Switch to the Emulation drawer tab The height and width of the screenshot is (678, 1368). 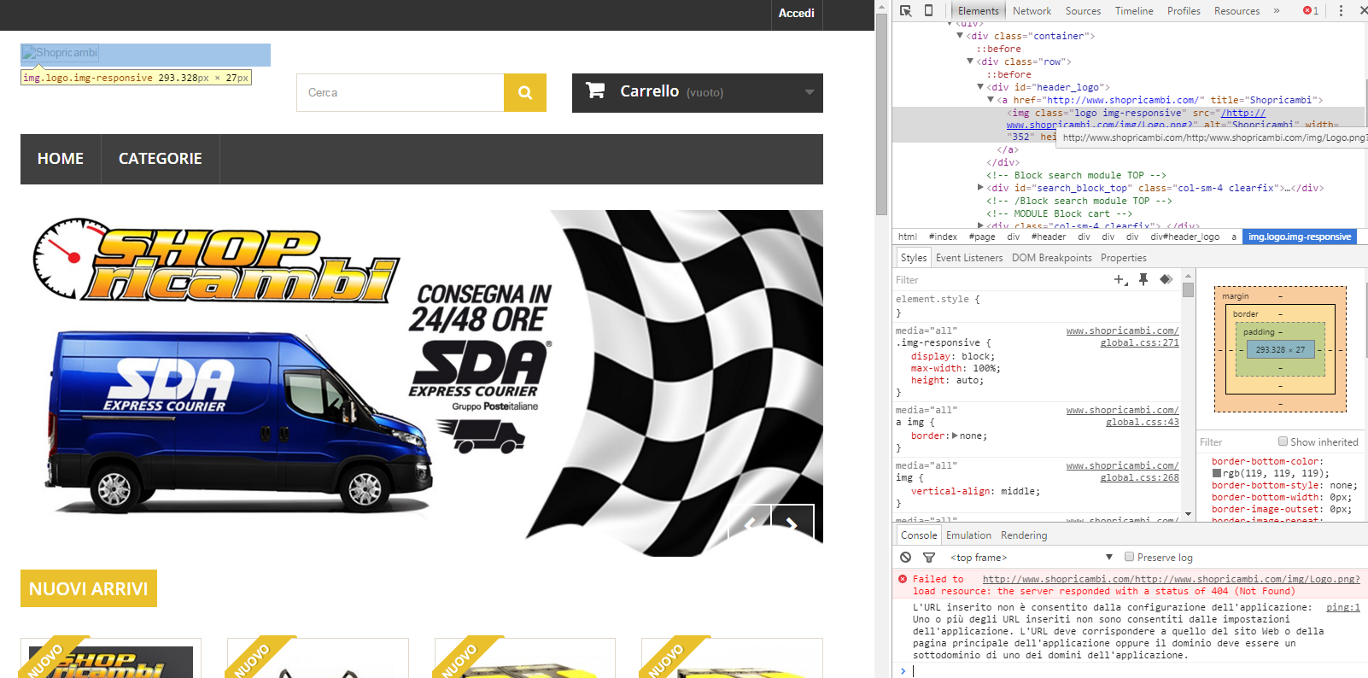coord(968,535)
